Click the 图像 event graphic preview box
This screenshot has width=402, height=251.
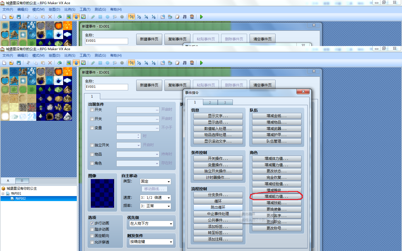[102, 193]
